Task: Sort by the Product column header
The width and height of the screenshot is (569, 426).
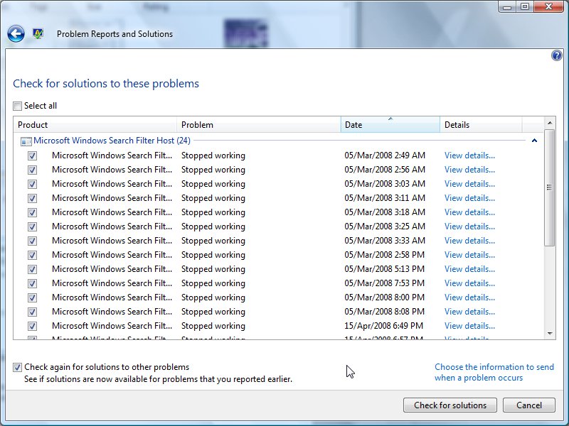Action: pyautogui.click(x=95, y=125)
